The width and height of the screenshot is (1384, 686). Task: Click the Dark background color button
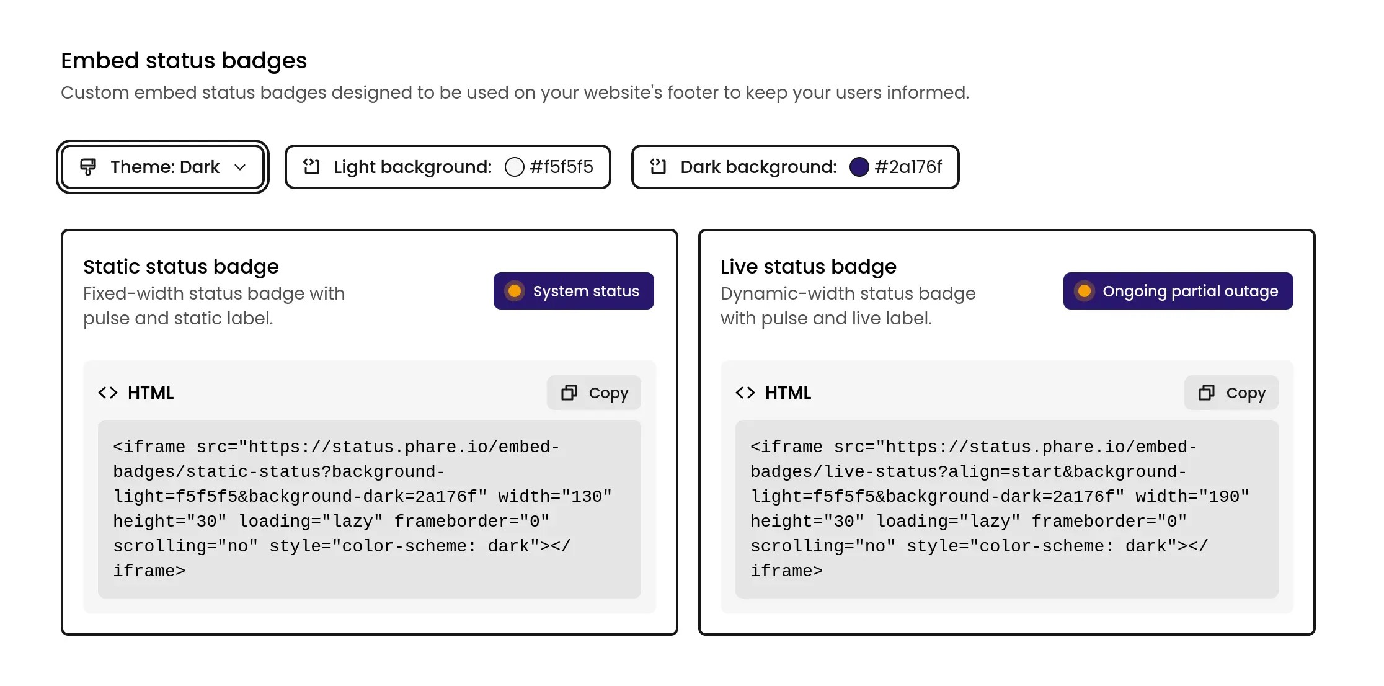795,167
